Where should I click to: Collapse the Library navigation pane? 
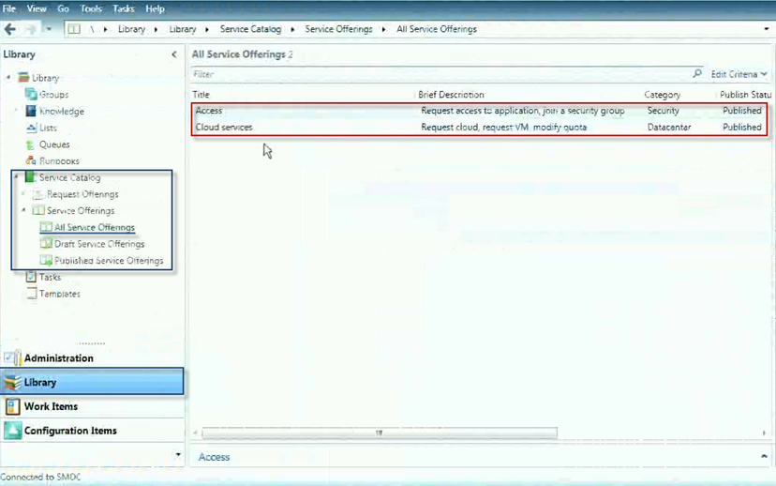[x=173, y=55]
